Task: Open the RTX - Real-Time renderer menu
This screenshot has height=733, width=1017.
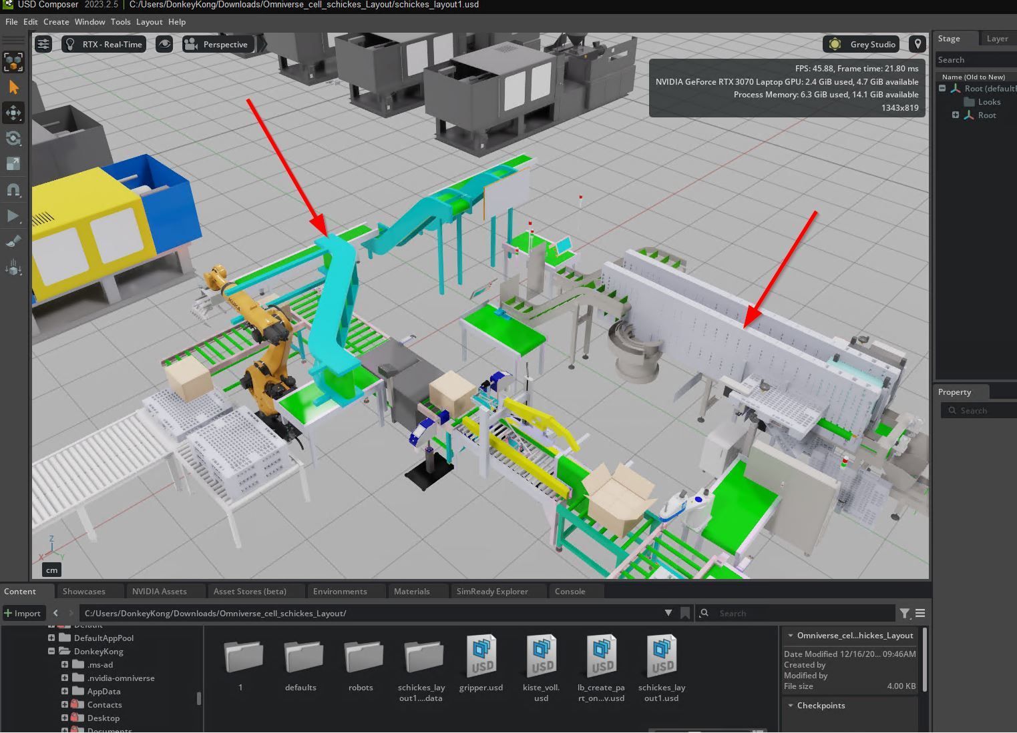Action: pos(105,45)
